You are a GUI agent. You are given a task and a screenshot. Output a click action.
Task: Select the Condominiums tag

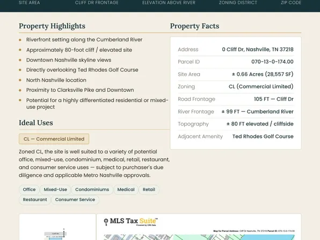pyautogui.click(x=92, y=189)
